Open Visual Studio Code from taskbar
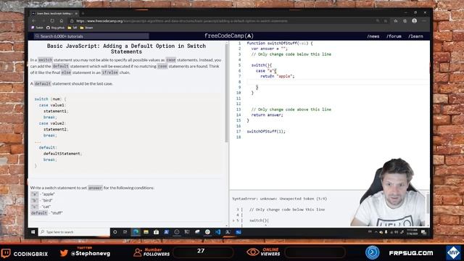Screen dimensions: 464x261 pos(217,232)
